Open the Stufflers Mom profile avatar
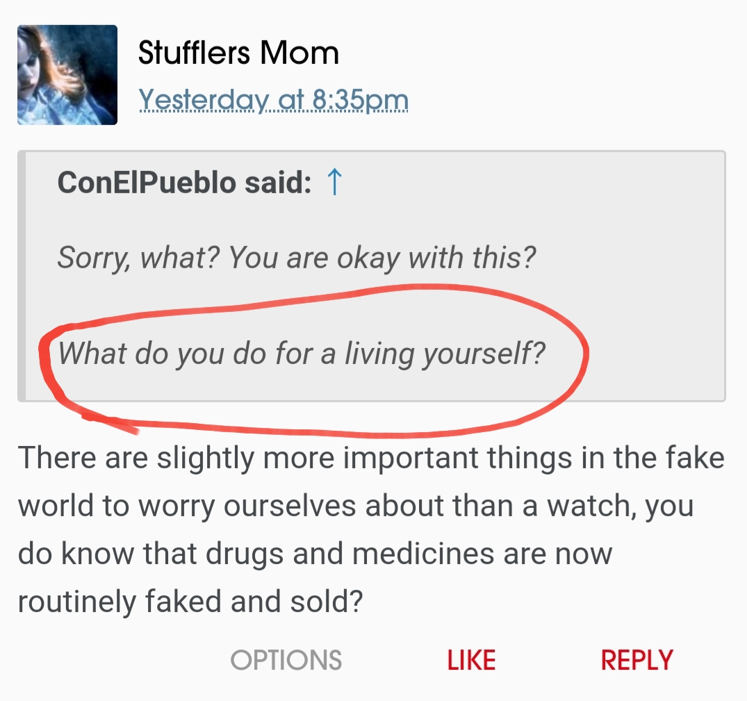The height and width of the screenshot is (701, 747). tap(67, 75)
